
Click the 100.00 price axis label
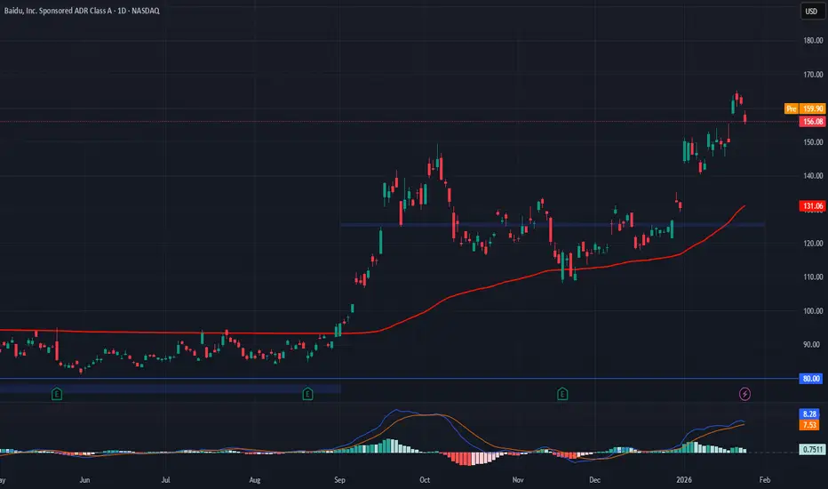point(813,311)
